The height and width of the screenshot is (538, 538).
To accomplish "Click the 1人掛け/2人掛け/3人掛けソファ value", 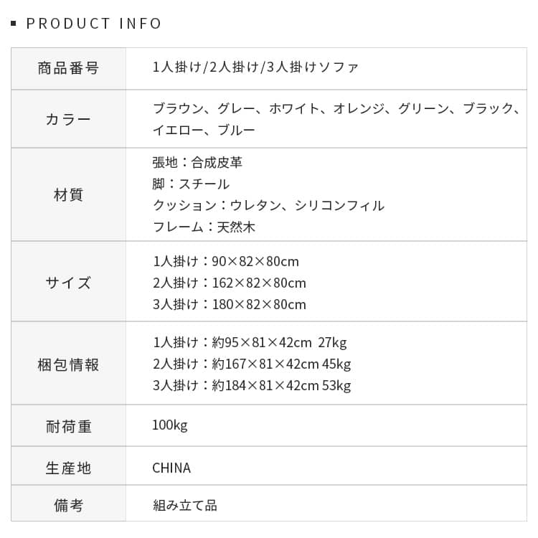I will click(x=256, y=67).
